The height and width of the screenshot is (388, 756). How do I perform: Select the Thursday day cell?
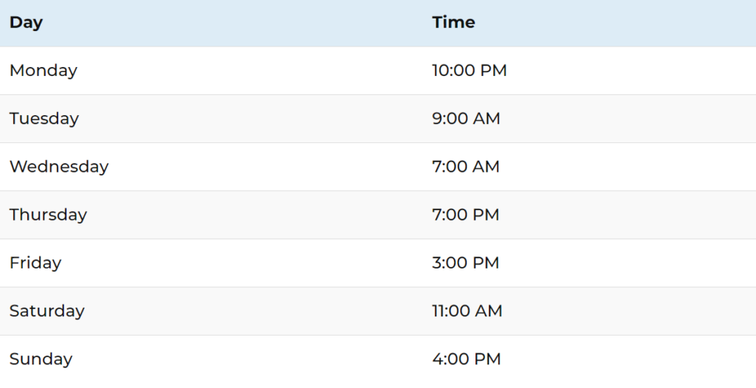48,215
